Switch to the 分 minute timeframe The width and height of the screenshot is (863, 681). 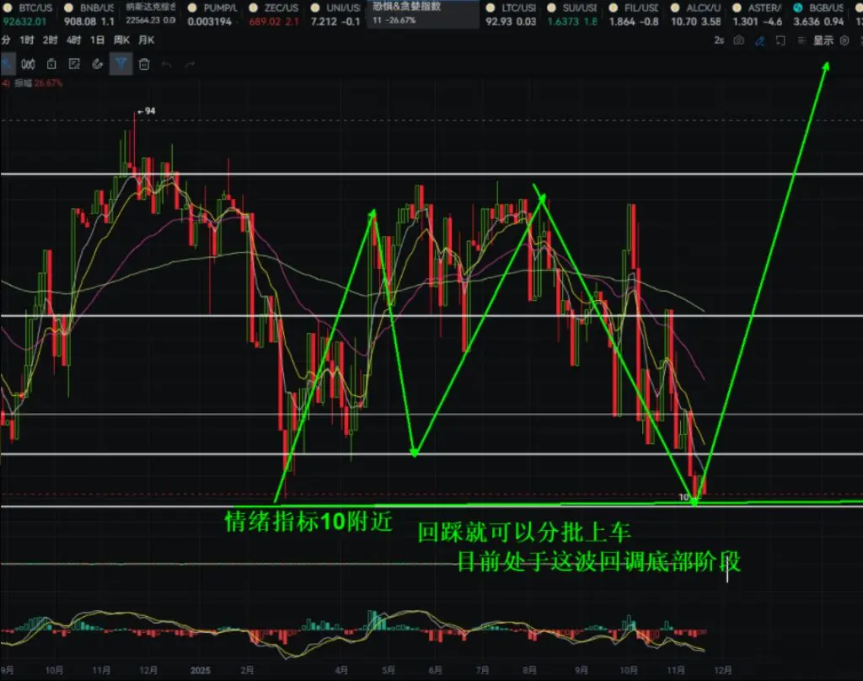tap(6, 40)
